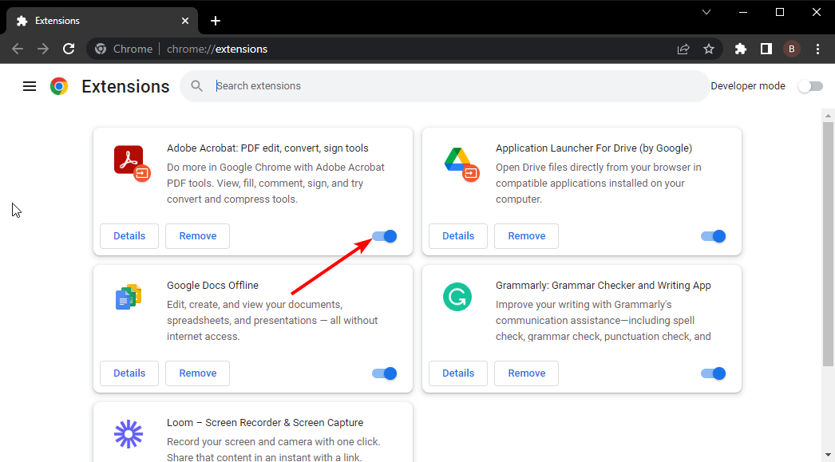Turn off the Grammarly extension toggle
The height and width of the screenshot is (462, 835).
pos(712,373)
